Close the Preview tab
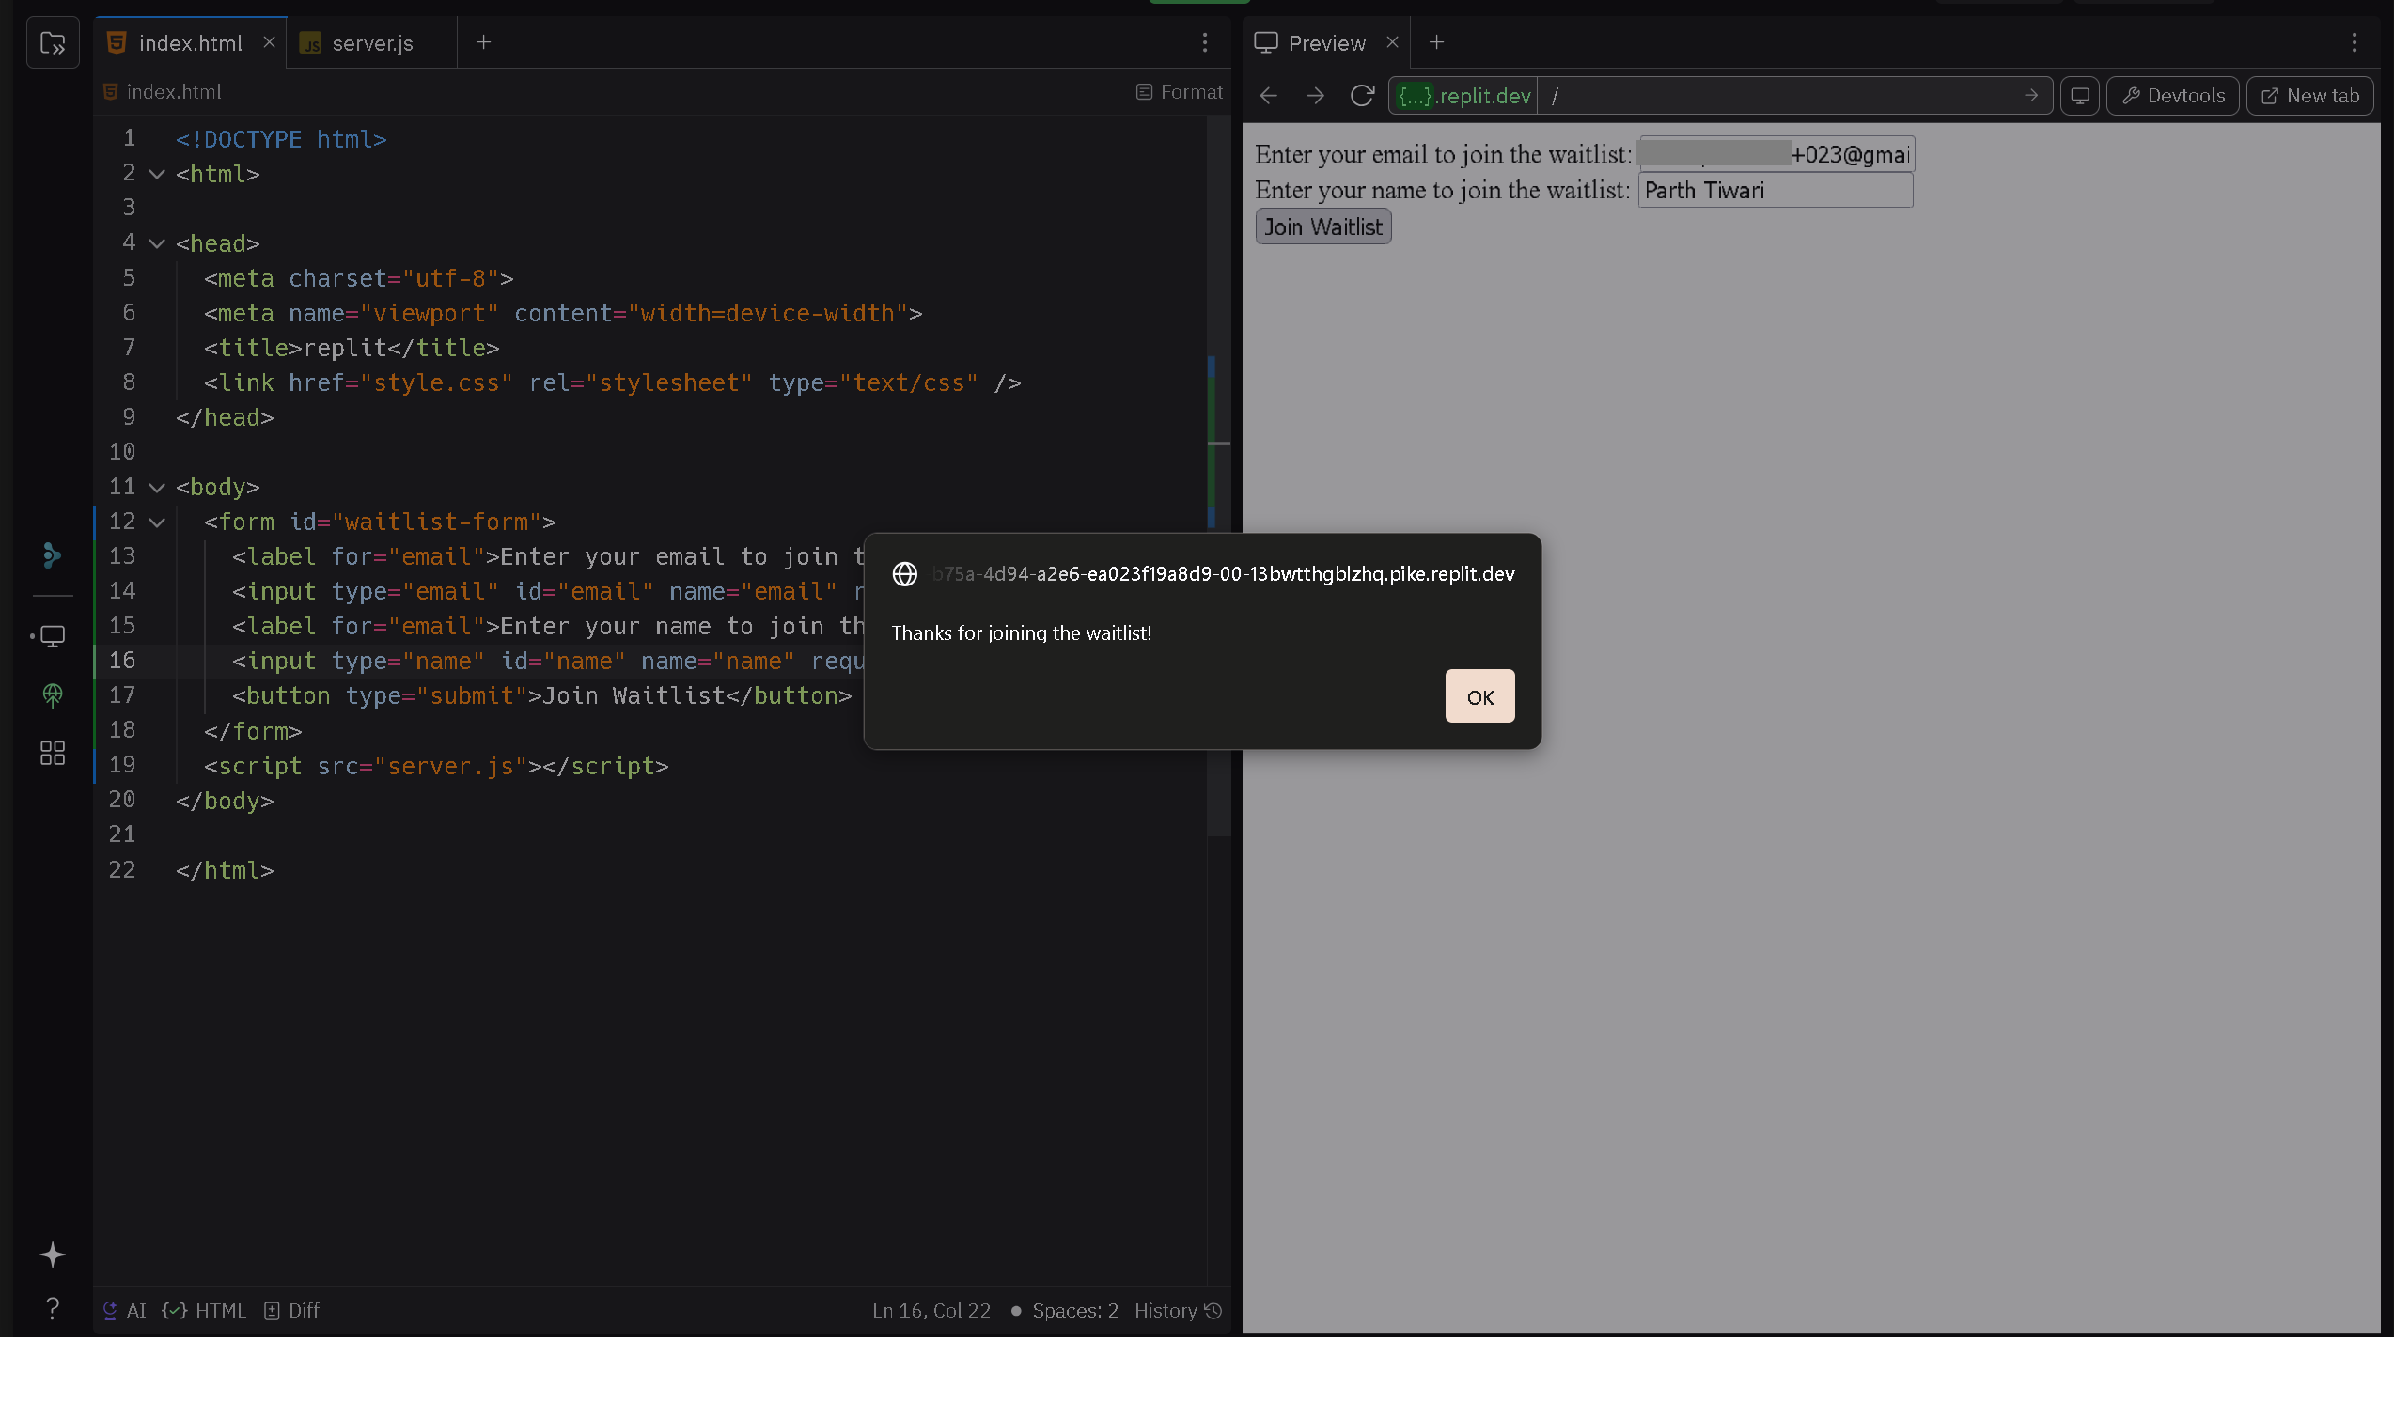This screenshot has height=1419, width=2394. tap(1392, 42)
